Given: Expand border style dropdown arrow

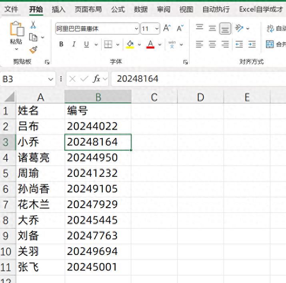Looking at the screenshot, I should [x=118, y=44].
